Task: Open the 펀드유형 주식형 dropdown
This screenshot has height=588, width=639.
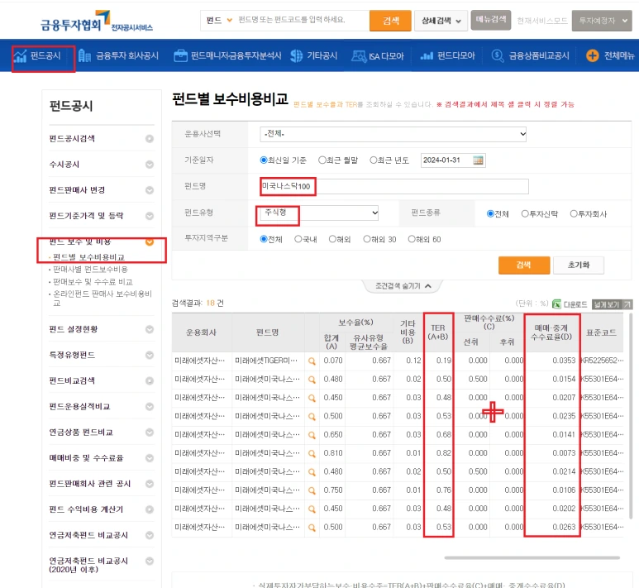Action: click(x=319, y=213)
